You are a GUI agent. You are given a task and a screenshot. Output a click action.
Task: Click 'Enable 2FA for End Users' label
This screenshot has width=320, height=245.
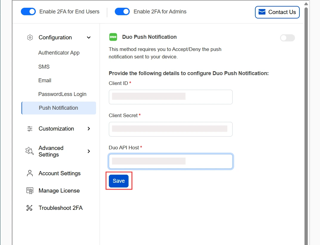tap(69, 12)
